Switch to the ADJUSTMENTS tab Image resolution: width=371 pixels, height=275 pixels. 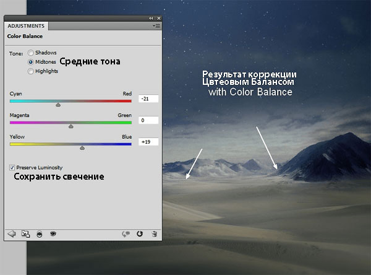[x=26, y=26]
